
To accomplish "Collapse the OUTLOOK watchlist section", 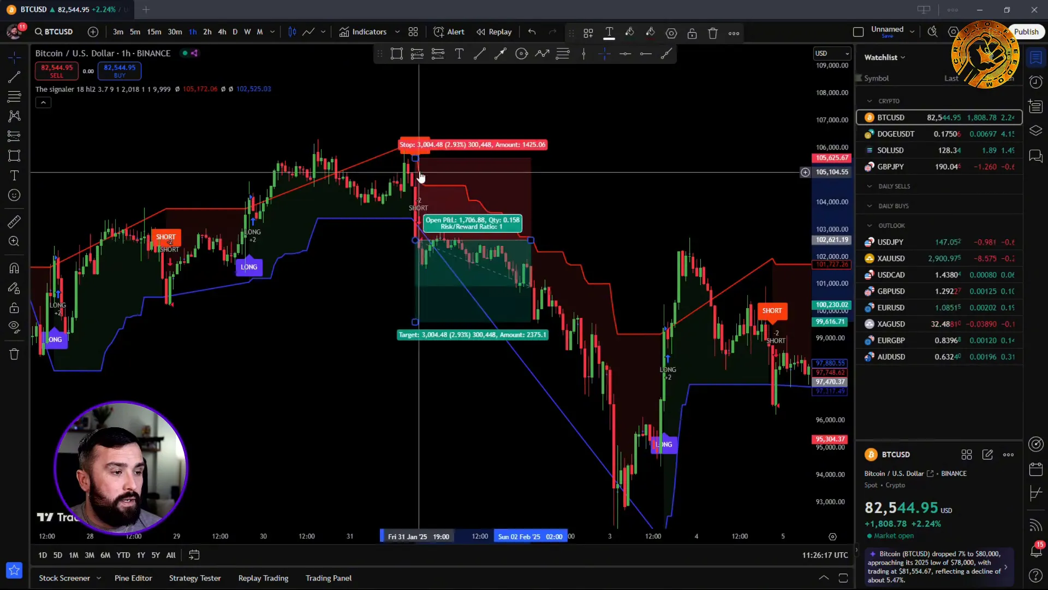I will tap(870, 226).
